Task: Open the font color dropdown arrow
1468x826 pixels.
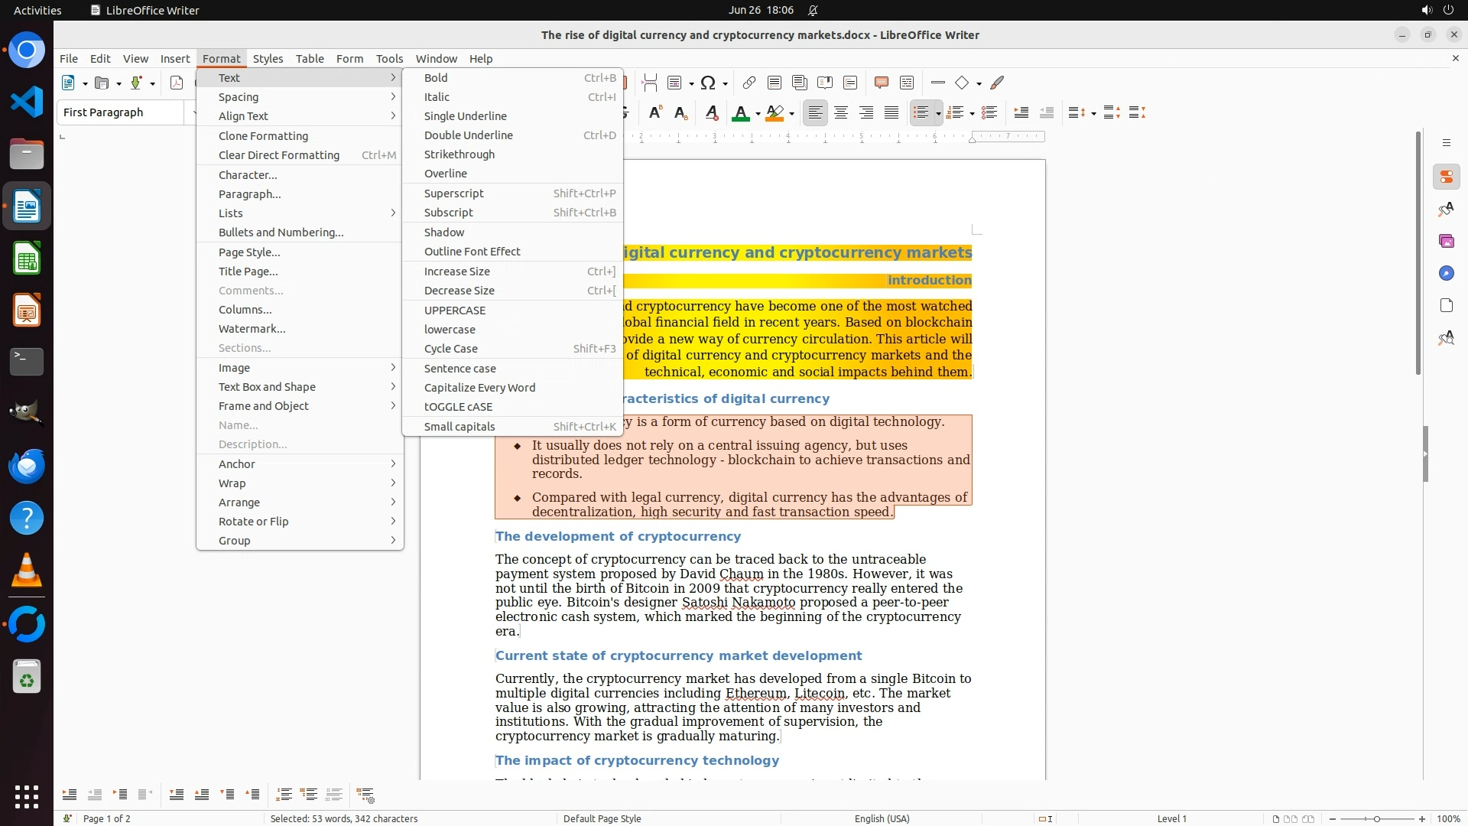Action: (758, 114)
